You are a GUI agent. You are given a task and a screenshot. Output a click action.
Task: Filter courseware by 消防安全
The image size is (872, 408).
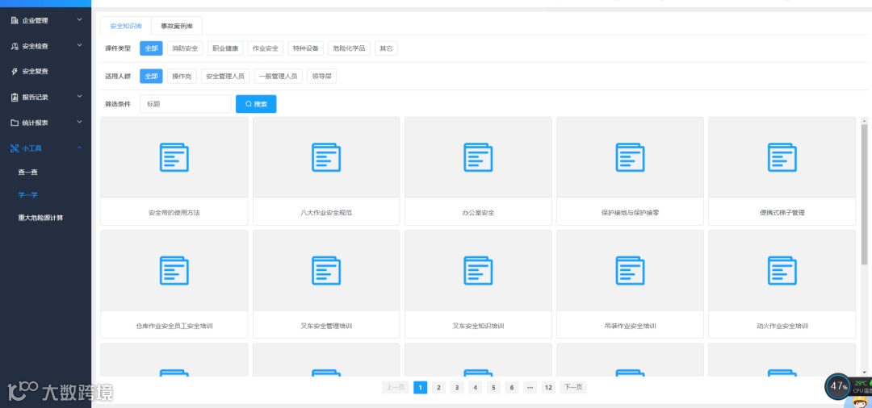point(185,48)
